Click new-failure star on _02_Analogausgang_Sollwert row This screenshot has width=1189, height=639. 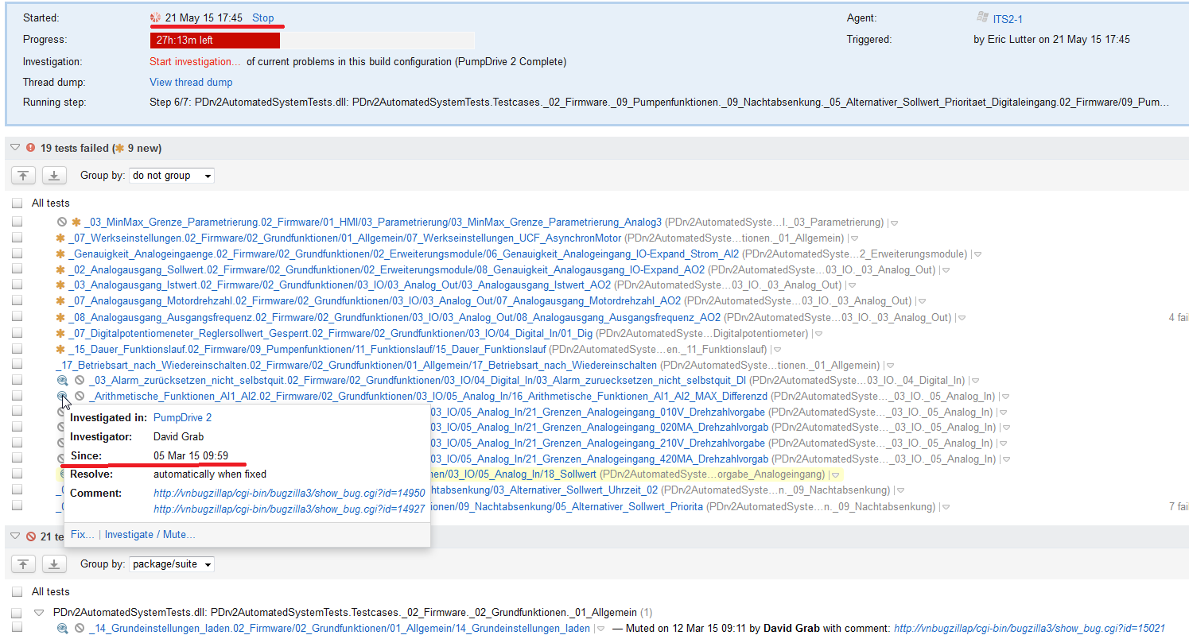tap(60, 269)
